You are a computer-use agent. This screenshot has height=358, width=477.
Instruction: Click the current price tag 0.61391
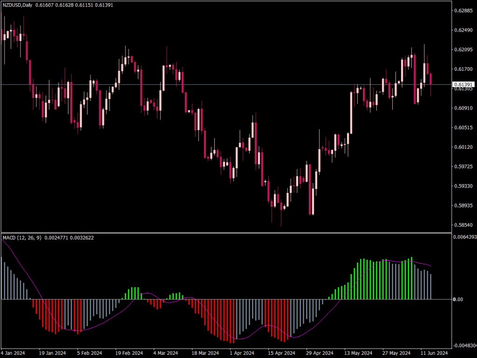coord(464,84)
